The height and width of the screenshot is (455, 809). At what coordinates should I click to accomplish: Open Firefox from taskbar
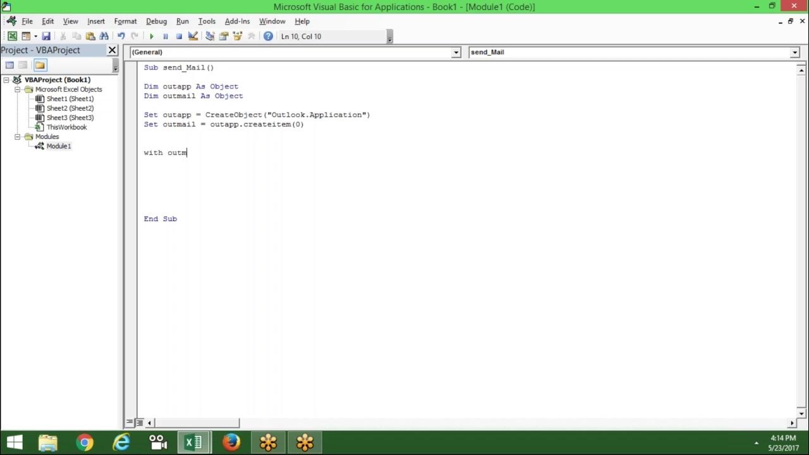tap(231, 442)
